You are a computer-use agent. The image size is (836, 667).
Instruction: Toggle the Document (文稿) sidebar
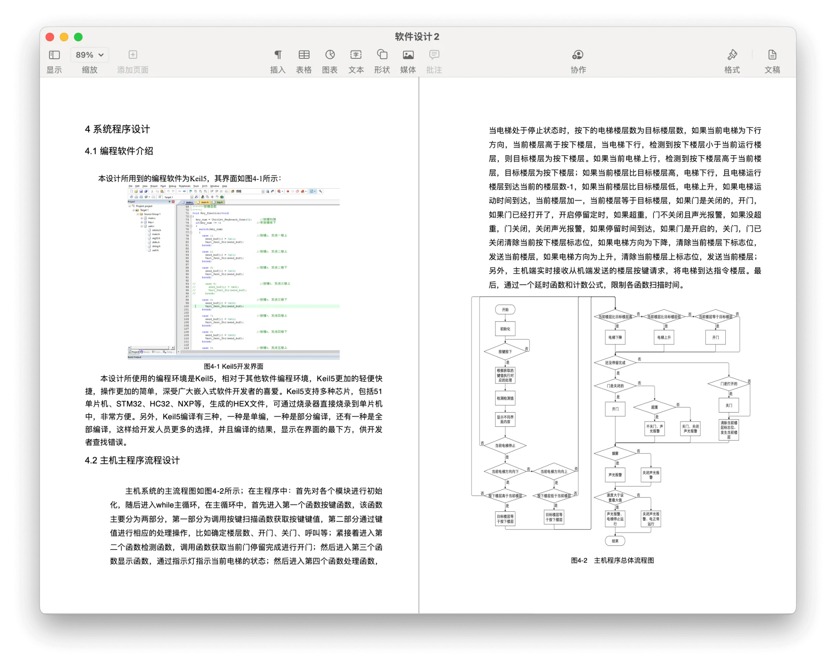tap(772, 55)
